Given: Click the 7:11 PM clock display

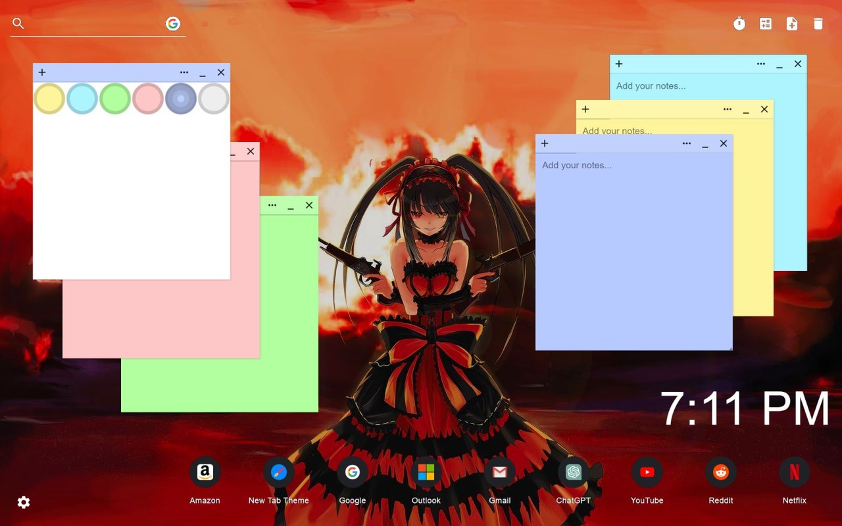Looking at the screenshot, I should [x=745, y=408].
